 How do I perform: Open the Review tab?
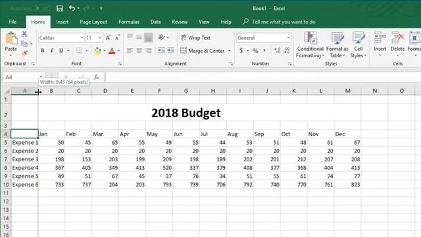(x=180, y=22)
